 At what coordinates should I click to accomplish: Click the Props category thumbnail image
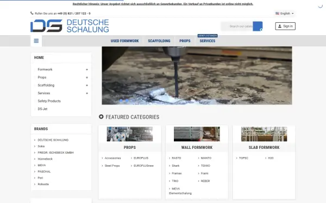tap(130, 134)
